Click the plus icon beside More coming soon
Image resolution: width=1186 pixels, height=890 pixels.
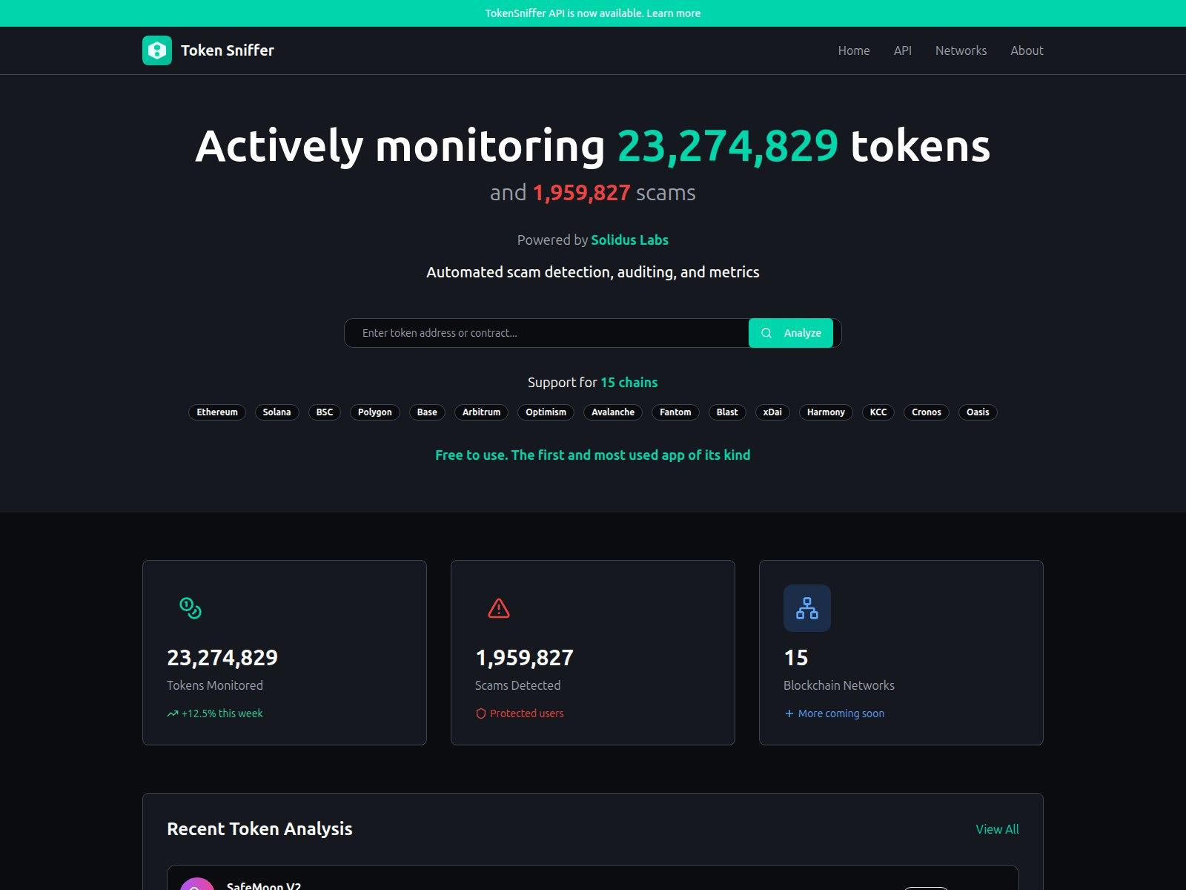point(789,713)
